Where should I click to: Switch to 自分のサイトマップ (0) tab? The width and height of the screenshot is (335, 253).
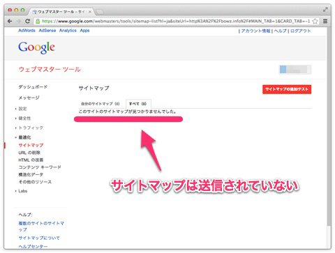(100, 104)
